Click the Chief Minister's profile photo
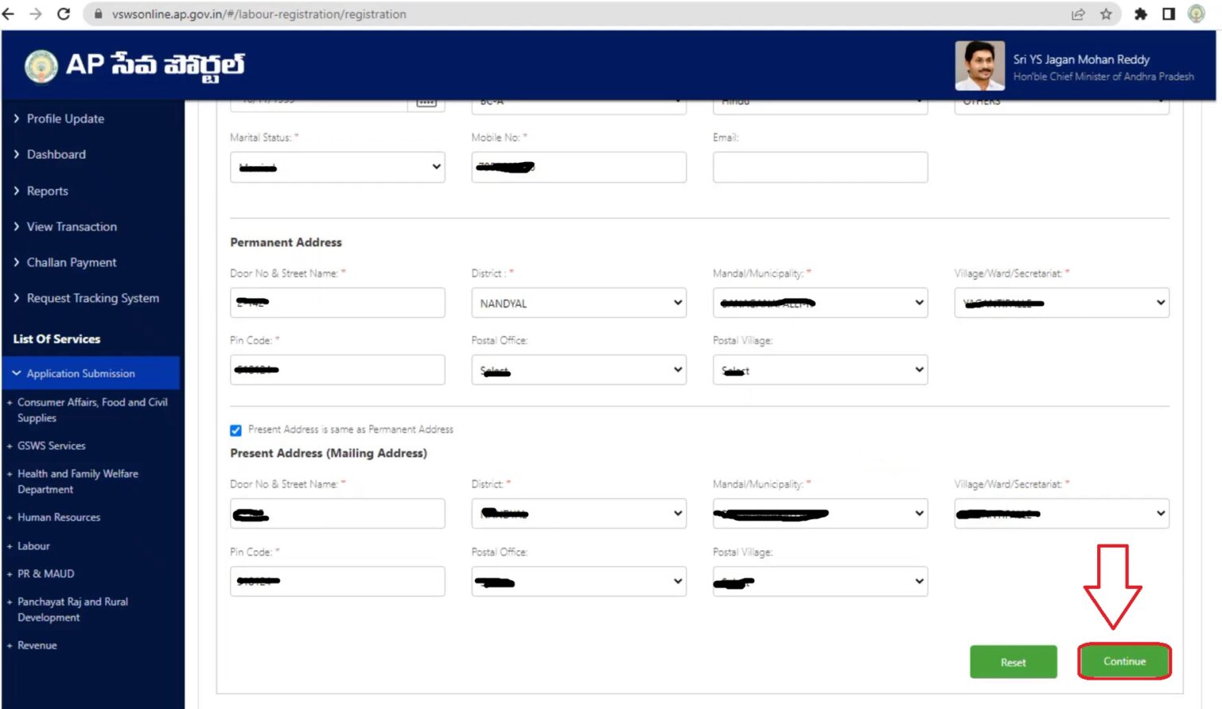The height and width of the screenshot is (709, 1222). [979, 64]
